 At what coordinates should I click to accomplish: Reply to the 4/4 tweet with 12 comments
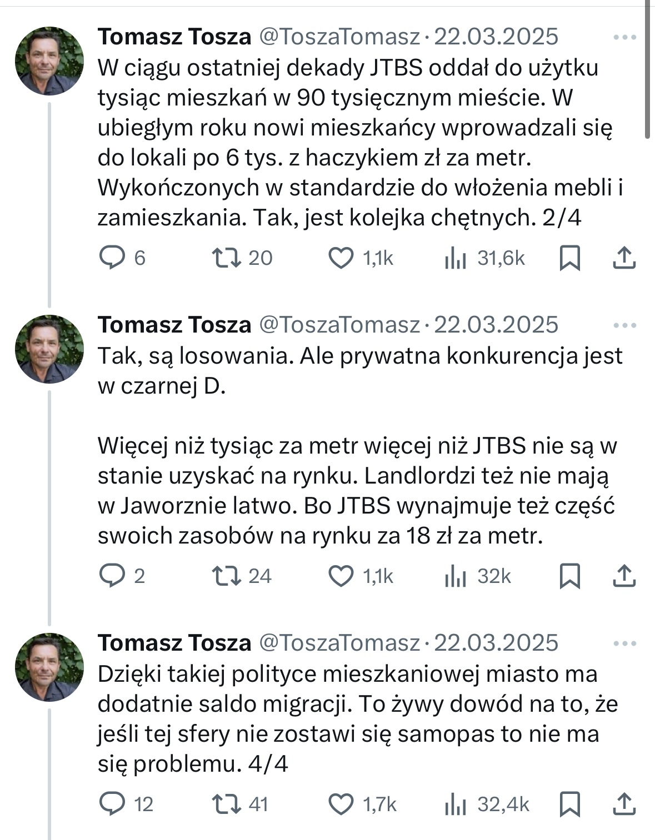(112, 803)
